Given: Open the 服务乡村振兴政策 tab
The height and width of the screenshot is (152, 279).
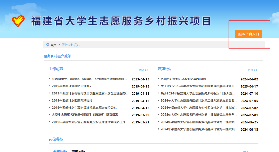Looking at the screenshot, I should pyautogui.click(x=57, y=56).
